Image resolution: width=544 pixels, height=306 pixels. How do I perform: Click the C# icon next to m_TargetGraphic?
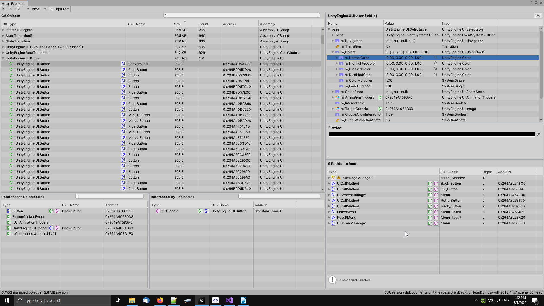[x=380, y=109]
